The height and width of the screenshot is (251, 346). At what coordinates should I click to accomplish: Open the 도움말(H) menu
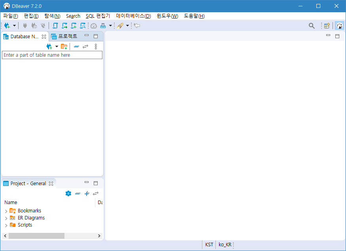click(194, 16)
